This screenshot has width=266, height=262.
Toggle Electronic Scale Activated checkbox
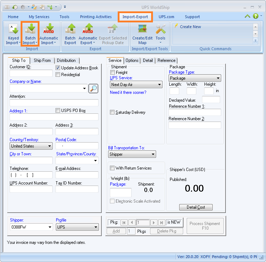(112, 201)
